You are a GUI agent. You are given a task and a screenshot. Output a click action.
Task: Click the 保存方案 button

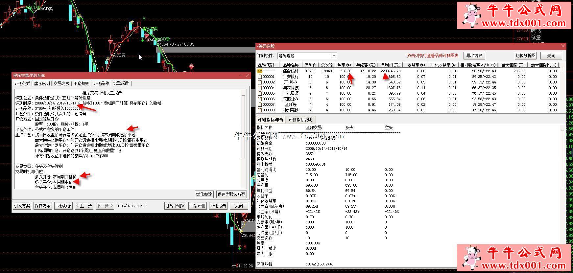[x=43, y=206]
